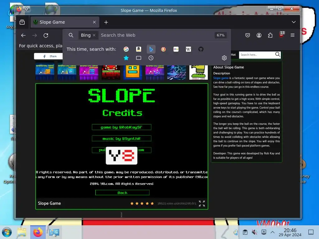Search this time with Bing
Screen dimensions: 319x239
(x=151, y=49)
